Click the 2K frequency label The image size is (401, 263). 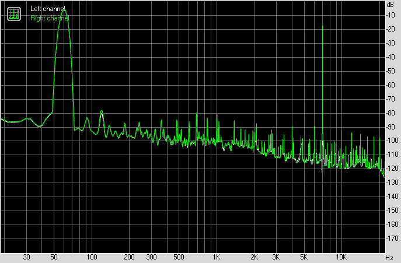tap(254, 257)
